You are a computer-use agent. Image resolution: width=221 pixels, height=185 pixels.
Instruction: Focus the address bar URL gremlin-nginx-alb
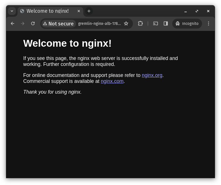coord(99,23)
